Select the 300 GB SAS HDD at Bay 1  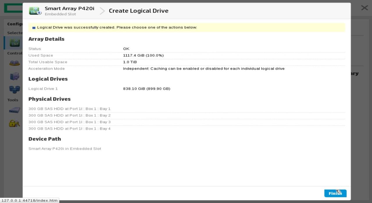[69, 109]
